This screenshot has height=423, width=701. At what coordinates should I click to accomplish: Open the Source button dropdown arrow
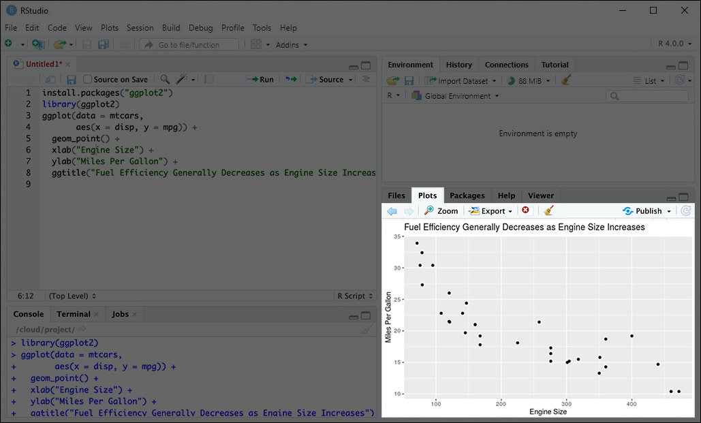(x=350, y=80)
